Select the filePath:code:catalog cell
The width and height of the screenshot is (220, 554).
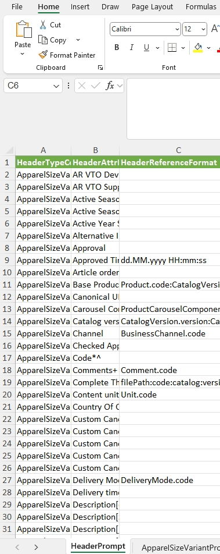tap(169, 382)
